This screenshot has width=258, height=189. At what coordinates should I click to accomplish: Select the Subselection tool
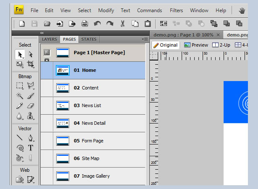[x=31, y=54]
